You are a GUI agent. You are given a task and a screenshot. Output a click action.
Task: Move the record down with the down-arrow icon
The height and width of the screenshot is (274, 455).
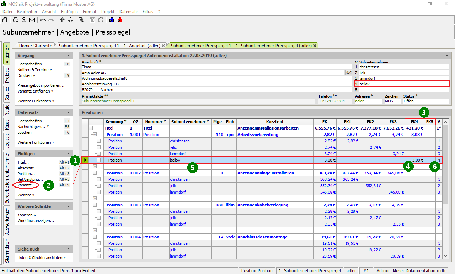(x=70, y=20)
